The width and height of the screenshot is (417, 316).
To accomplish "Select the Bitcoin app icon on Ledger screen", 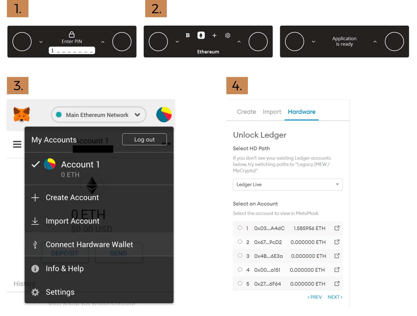I will tap(188, 35).
